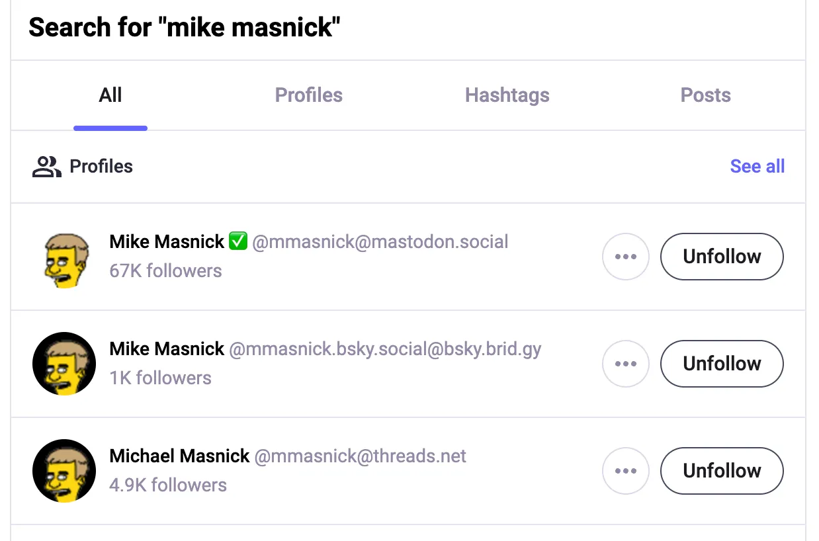Open more options for mastodon.social Mike Masnick

[625, 257]
